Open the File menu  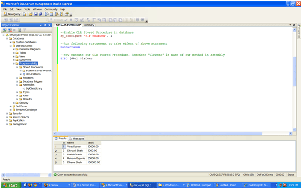click(x=5, y=9)
